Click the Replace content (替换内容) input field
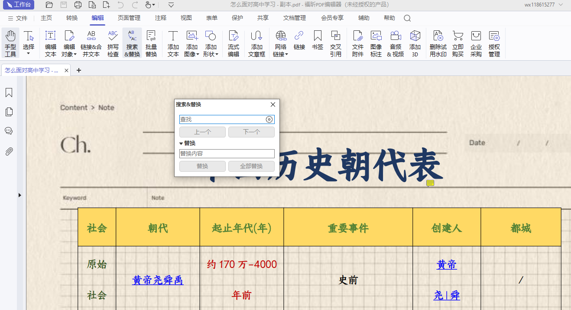Screen dimensions: 571x310 227,153
